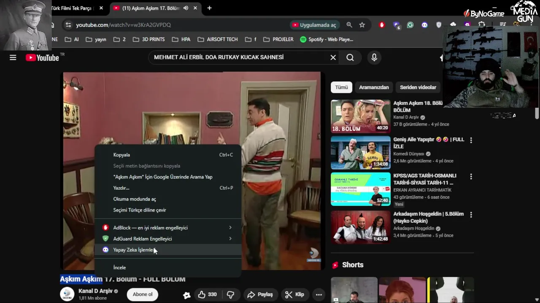The width and height of the screenshot is (540, 303).
Task: Bookmark this page with the star
Action: point(362,25)
